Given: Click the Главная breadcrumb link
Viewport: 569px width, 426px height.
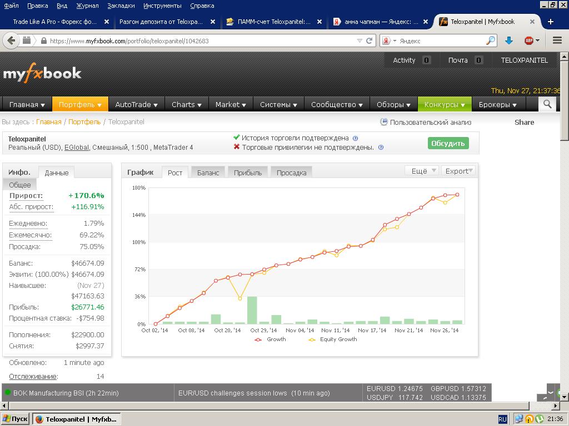Looking at the screenshot, I should pos(49,121).
